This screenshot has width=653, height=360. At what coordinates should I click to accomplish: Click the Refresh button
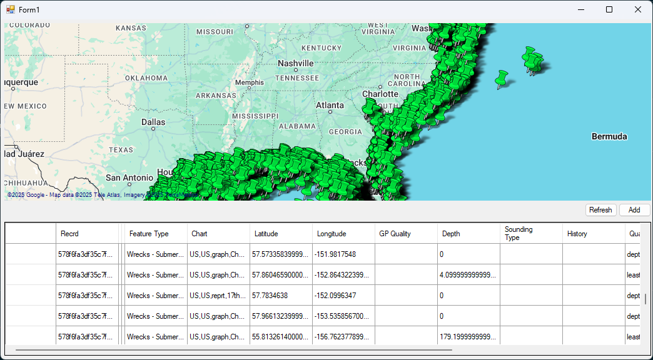(600, 210)
